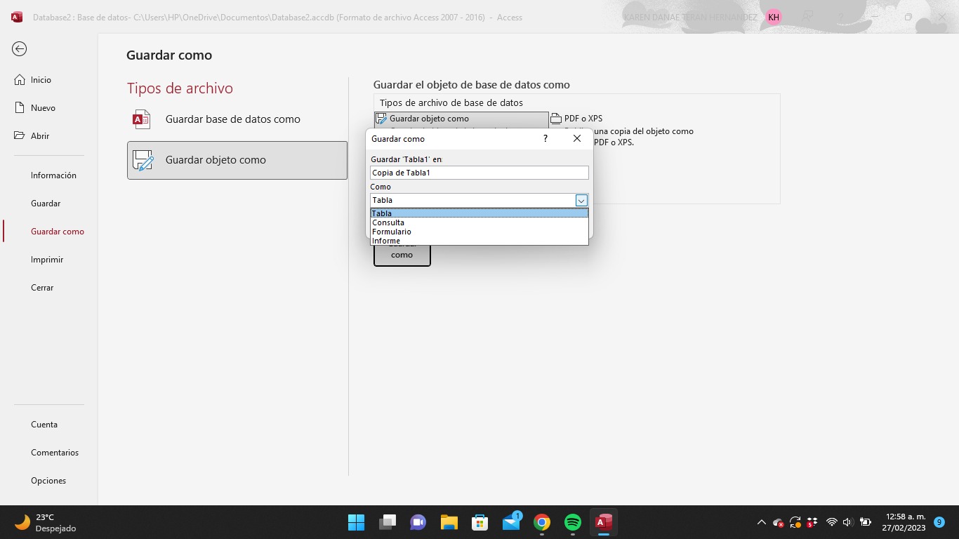
Task: Open the Abrir page
Action: (40, 136)
